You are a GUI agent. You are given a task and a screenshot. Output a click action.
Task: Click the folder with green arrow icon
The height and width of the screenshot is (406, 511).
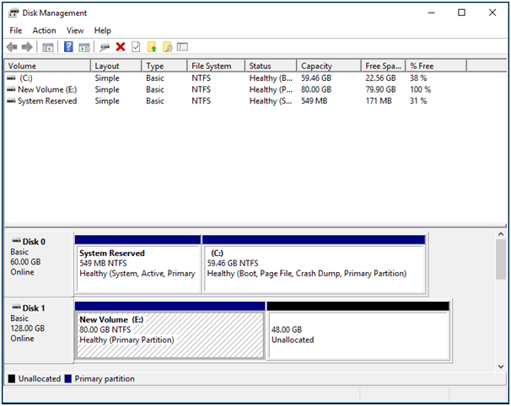tap(152, 47)
